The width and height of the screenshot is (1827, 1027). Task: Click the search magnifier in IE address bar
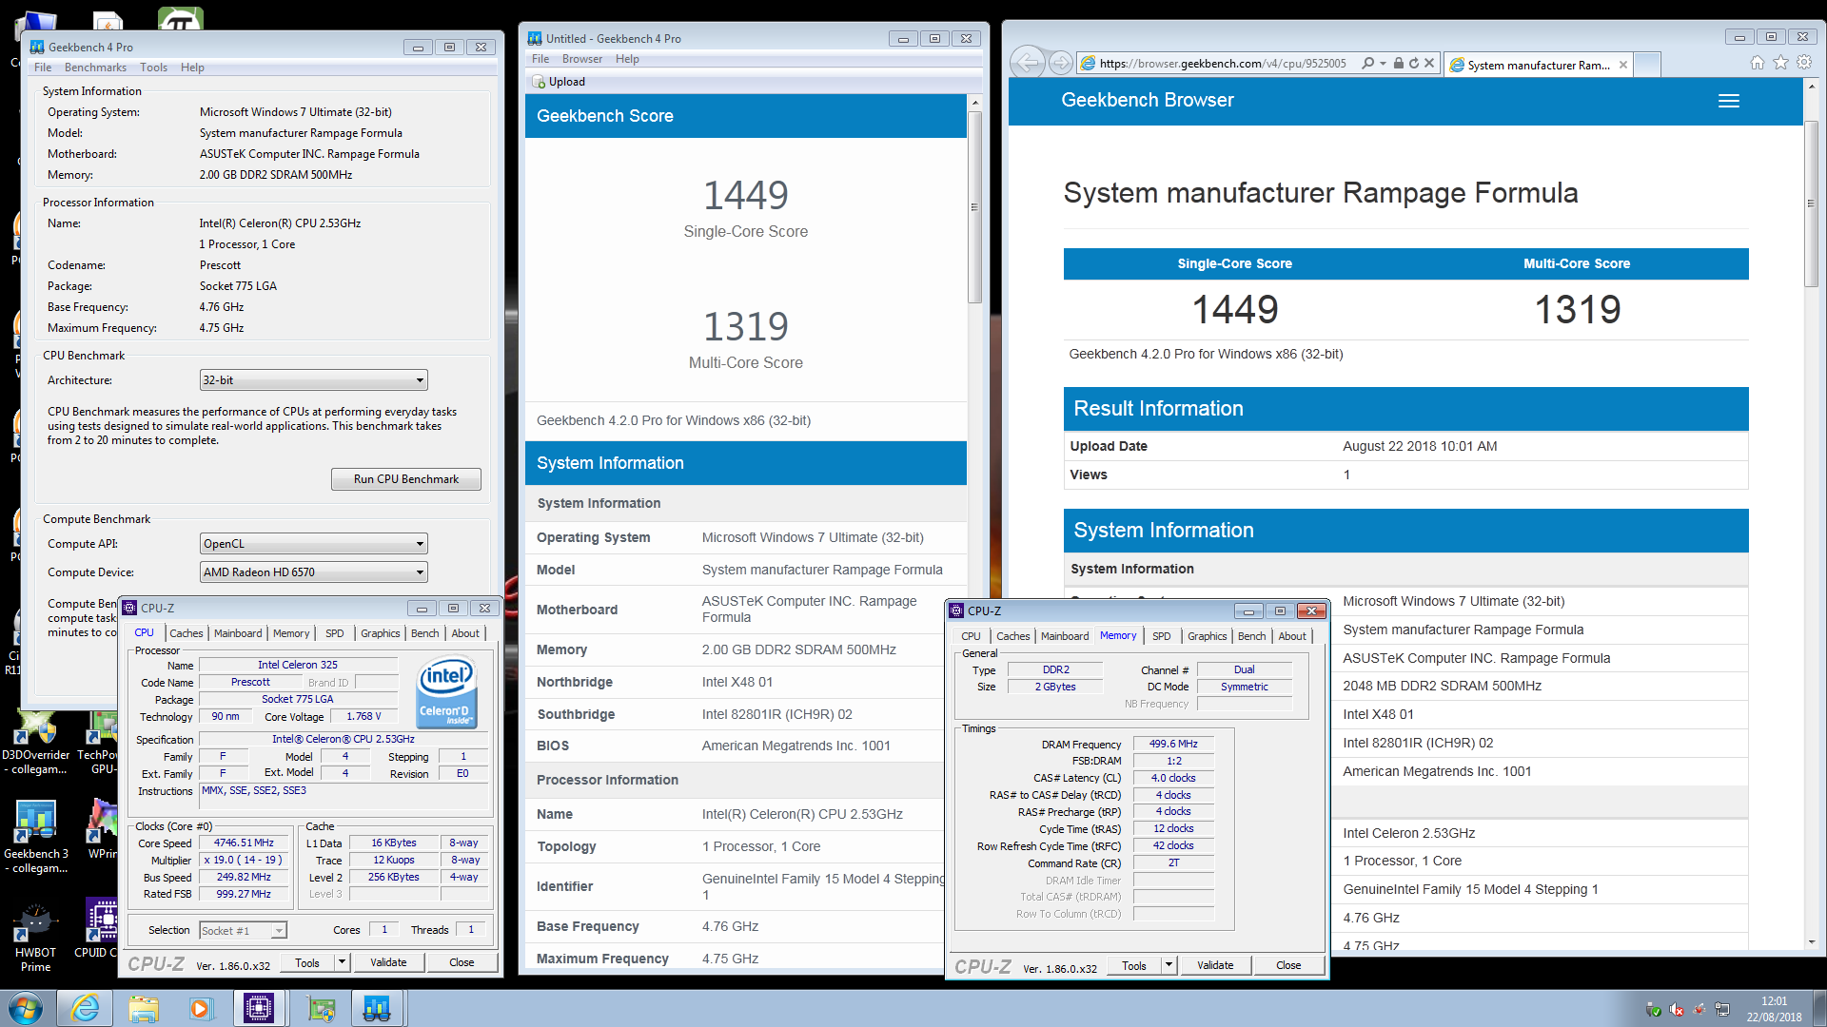click(1367, 64)
